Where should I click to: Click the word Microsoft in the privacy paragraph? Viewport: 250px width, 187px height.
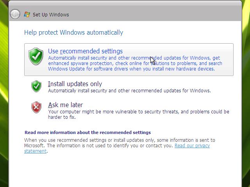(x=34, y=146)
